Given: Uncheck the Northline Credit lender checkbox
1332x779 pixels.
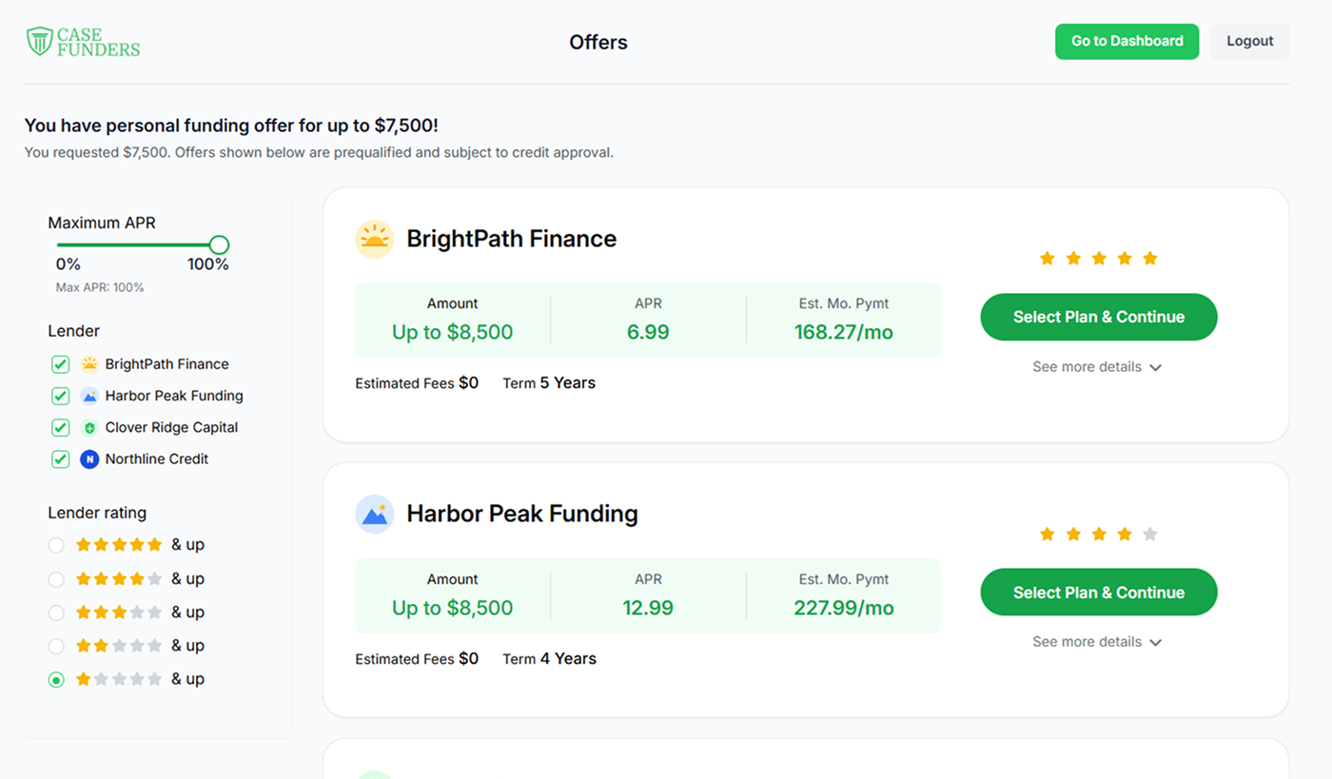Looking at the screenshot, I should (x=61, y=459).
